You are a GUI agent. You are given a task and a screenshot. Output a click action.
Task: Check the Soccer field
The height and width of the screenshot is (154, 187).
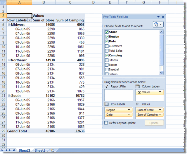click(x=107, y=65)
